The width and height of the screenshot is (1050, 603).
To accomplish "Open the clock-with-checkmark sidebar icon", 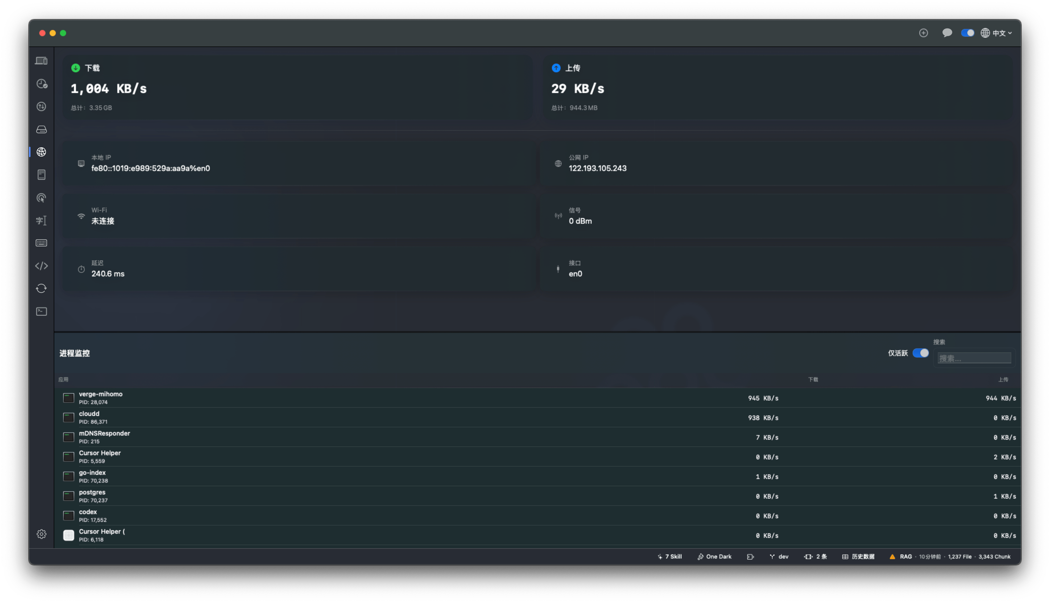I will click(41, 84).
